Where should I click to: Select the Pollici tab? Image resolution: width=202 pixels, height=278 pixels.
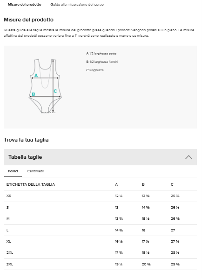[x=13, y=171]
